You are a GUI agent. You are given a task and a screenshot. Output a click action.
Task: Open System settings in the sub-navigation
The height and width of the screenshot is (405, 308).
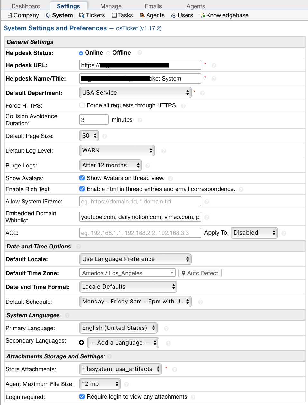(x=59, y=15)
